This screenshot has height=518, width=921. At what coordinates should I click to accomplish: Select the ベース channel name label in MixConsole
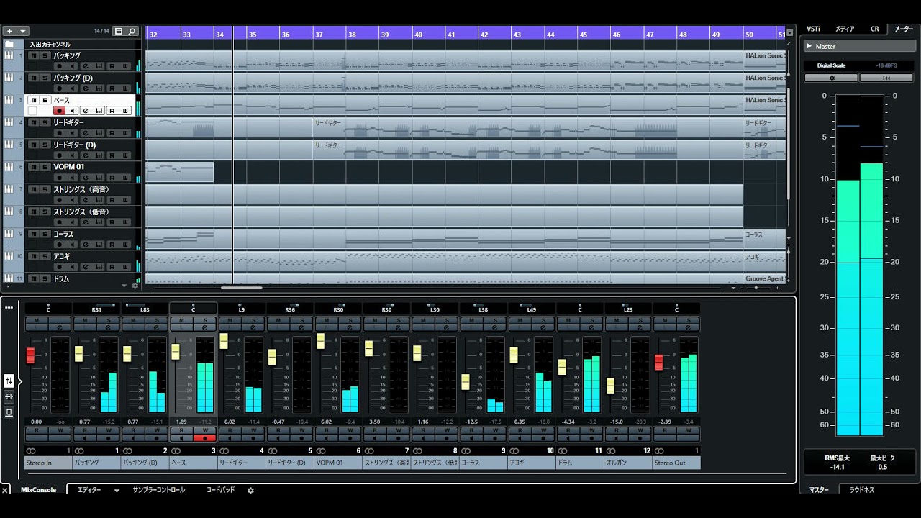(x=193, y=463)
